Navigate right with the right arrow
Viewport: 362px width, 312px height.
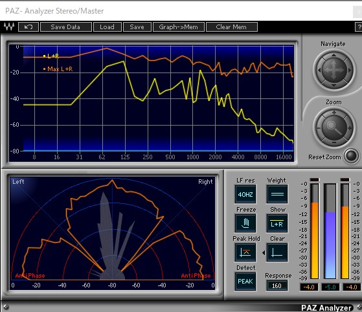point(350,70)
